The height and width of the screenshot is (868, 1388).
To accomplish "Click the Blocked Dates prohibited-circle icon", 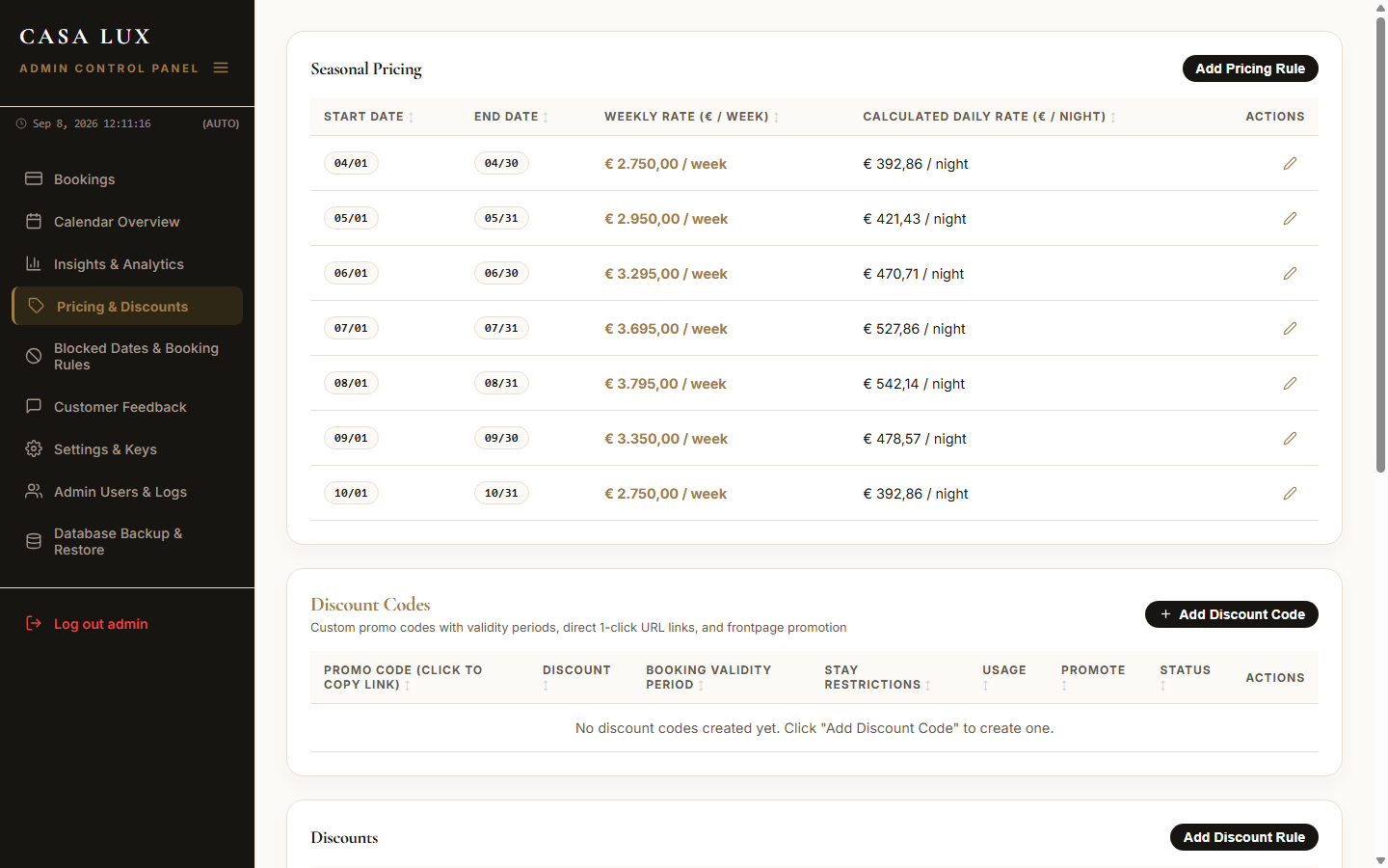I will click(34, 356).
